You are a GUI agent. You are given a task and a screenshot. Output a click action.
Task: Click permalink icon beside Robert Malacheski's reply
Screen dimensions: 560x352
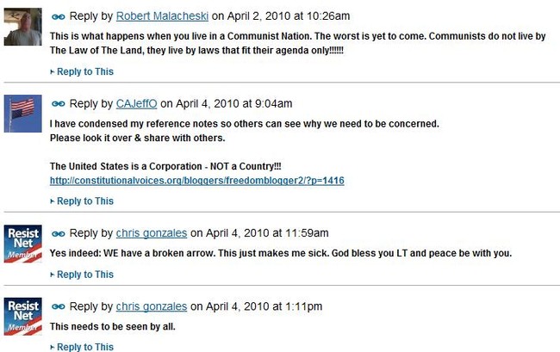click(x=59, y=16)
